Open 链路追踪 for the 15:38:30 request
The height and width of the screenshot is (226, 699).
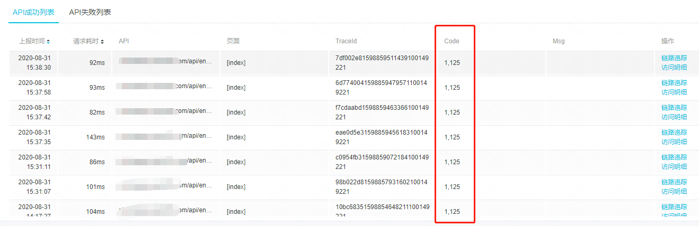[674, 58]
